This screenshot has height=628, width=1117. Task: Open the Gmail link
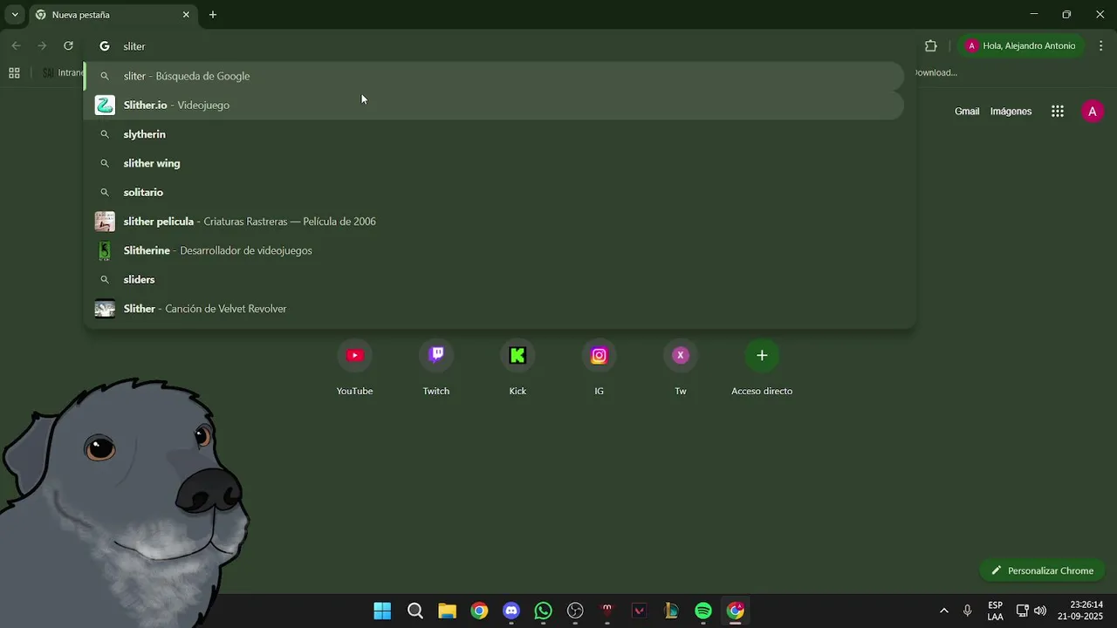point(967,112)
